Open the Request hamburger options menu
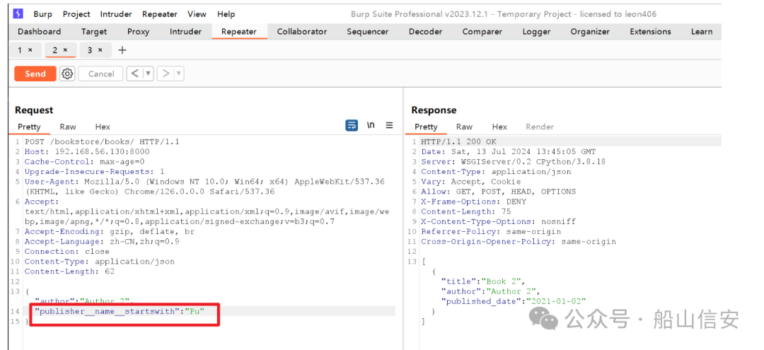The width and height of the screenshot is (764, 350). pos(389,125)
